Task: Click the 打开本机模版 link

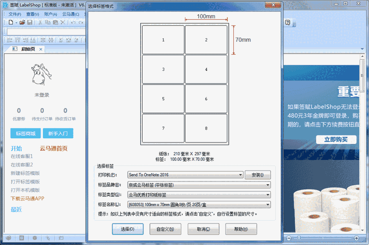Action: (25, 190)
